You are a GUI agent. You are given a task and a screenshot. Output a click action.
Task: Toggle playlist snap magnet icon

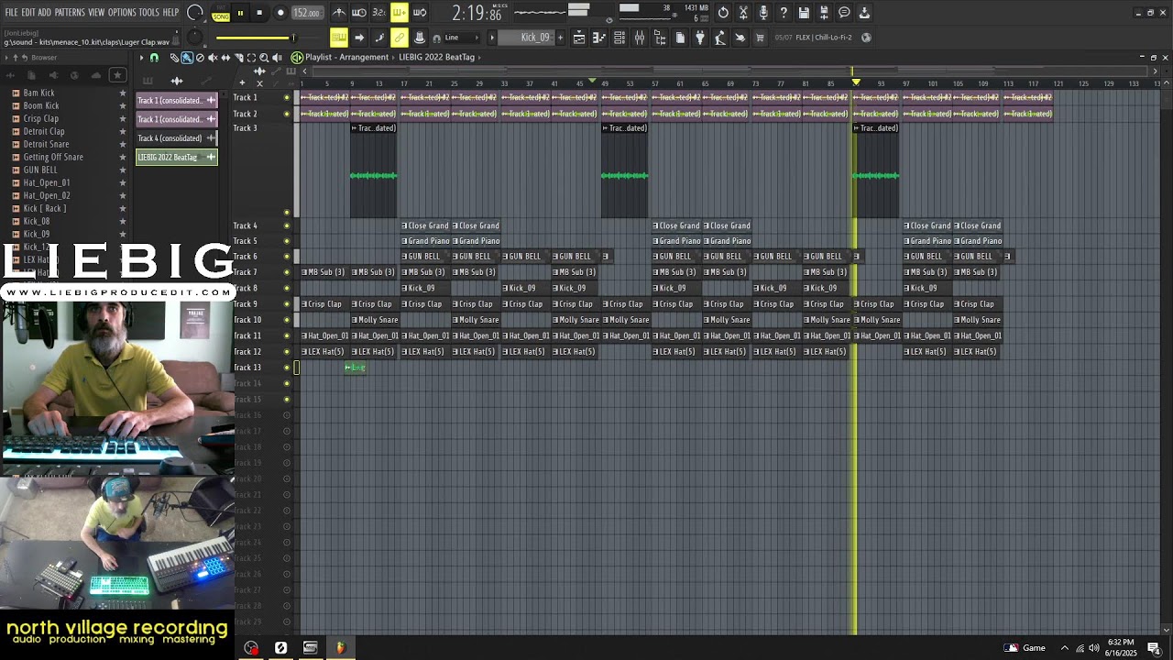pyautogui.click(x=154, y=58)
